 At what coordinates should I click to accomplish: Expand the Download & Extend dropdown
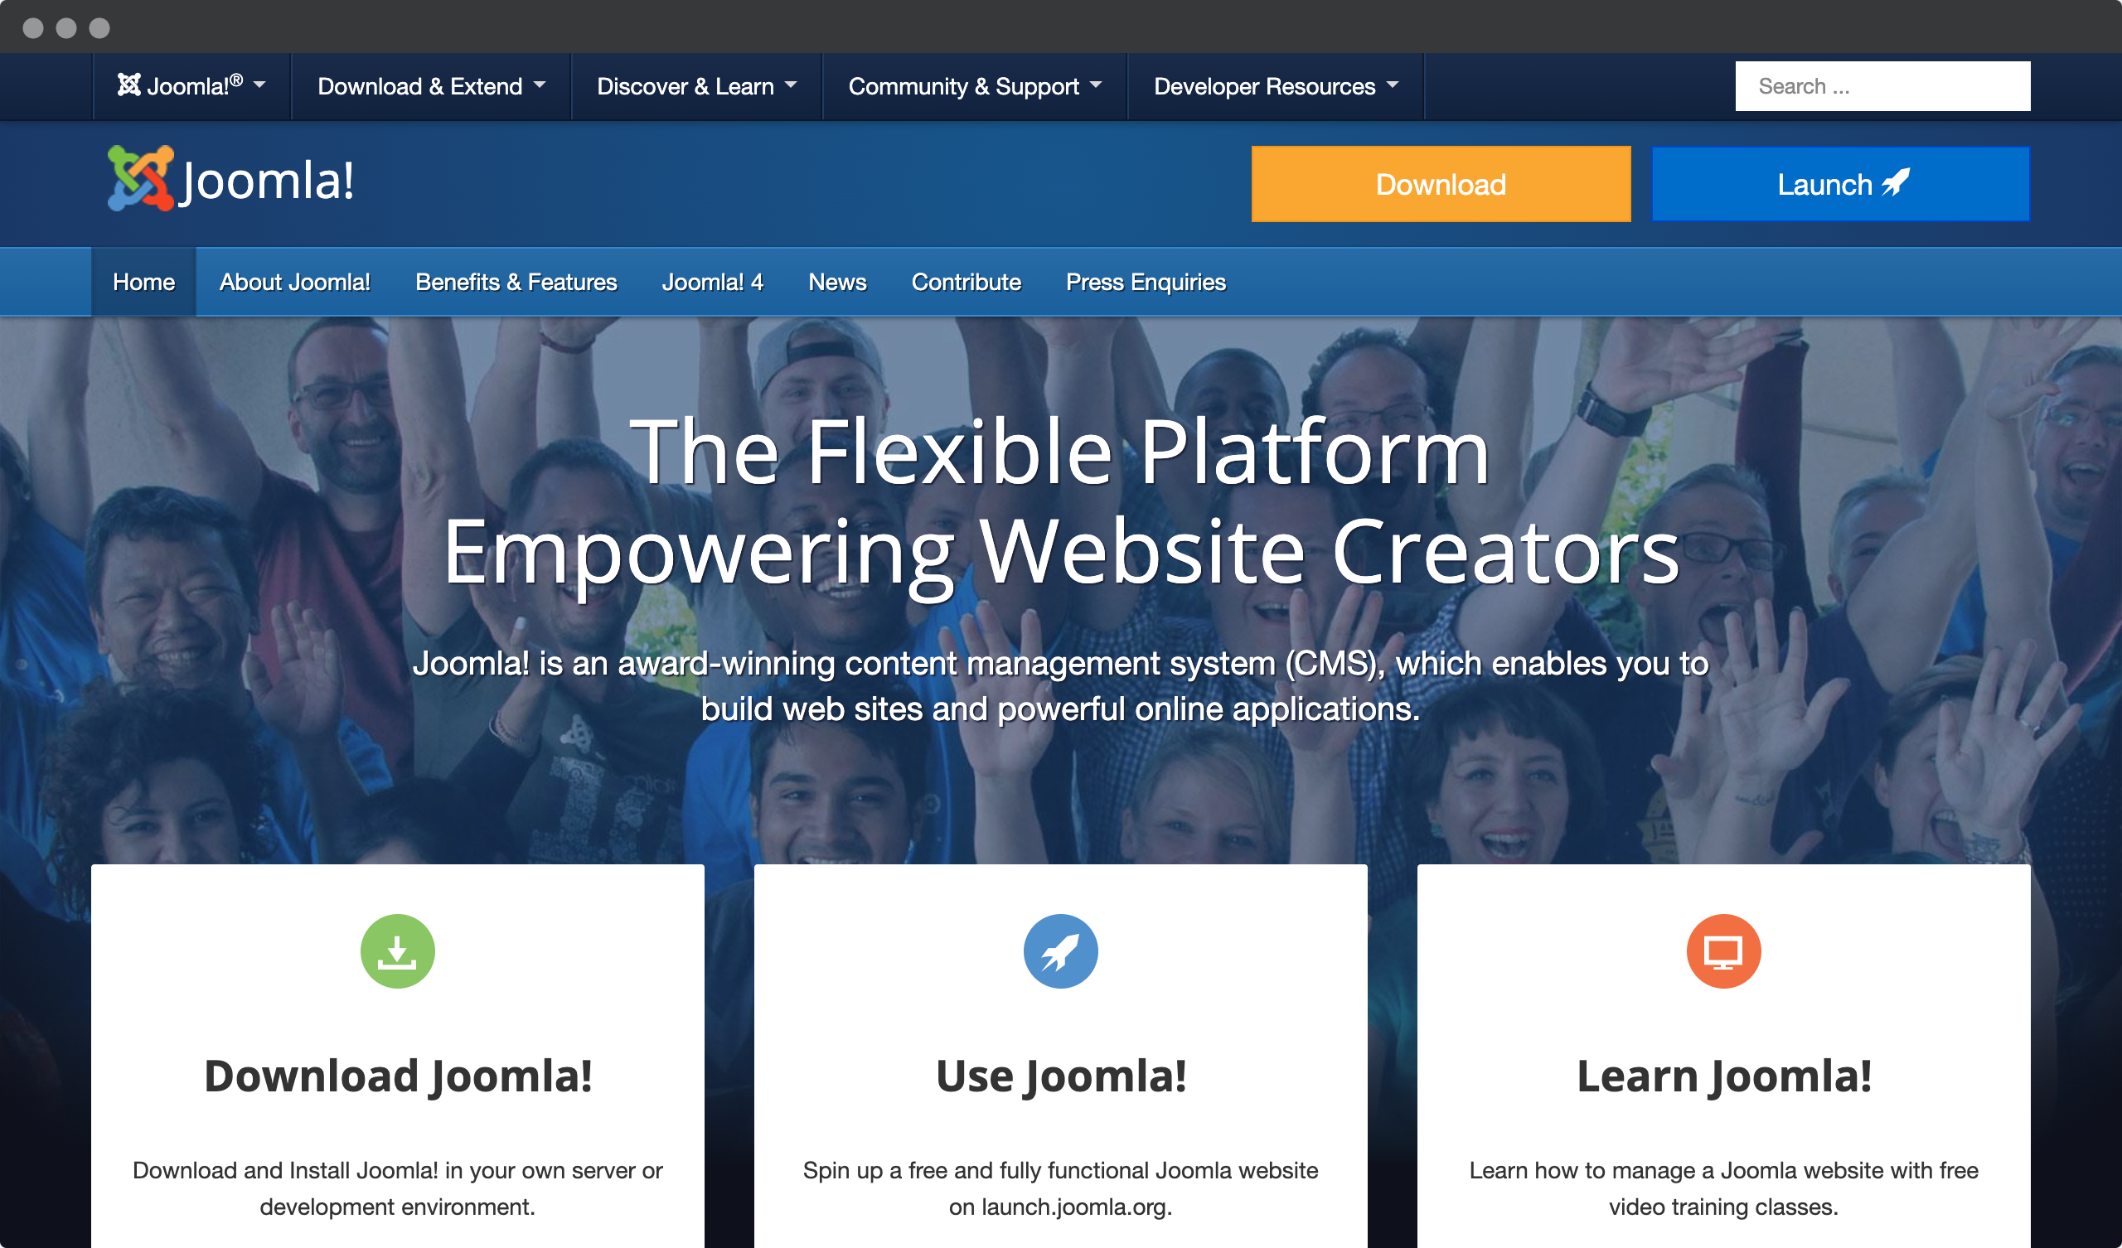click(427, 86)
